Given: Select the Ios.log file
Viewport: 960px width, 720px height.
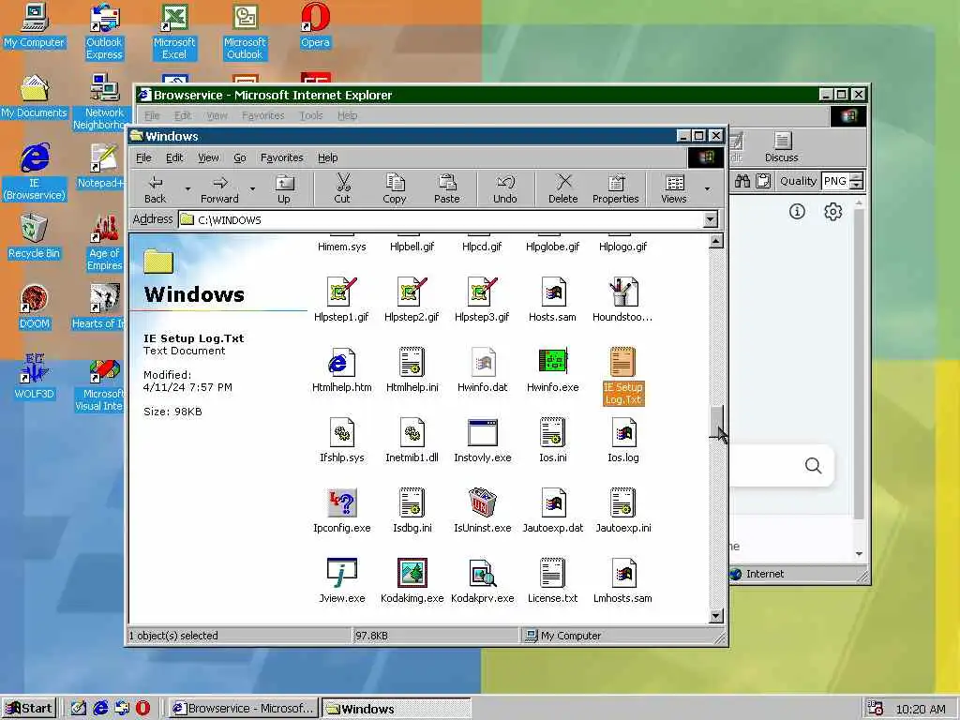Looking at the screenshot, I should point(623,441).
